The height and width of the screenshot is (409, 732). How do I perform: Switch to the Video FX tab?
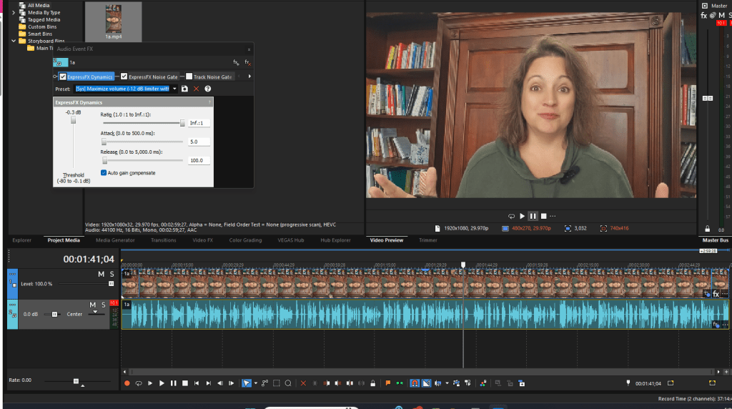click(202, 240)
